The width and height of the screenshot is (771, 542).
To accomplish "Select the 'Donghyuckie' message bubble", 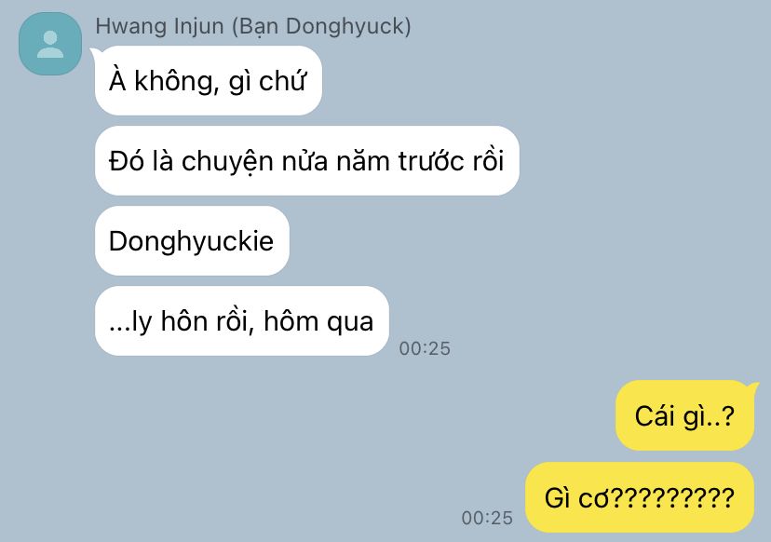I will point(192,241).
